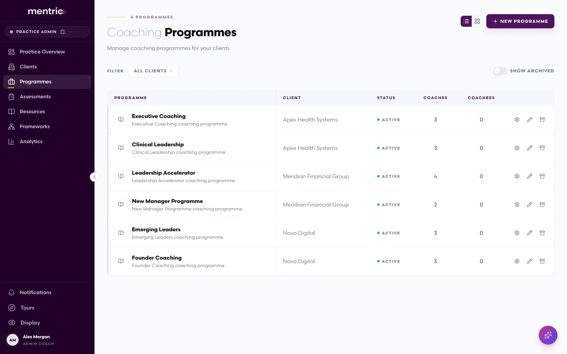Open the Emerging Leaders programme title
The width and height of the screenshot is (567, 354).
pyautogui.click(x=156, y=230)
